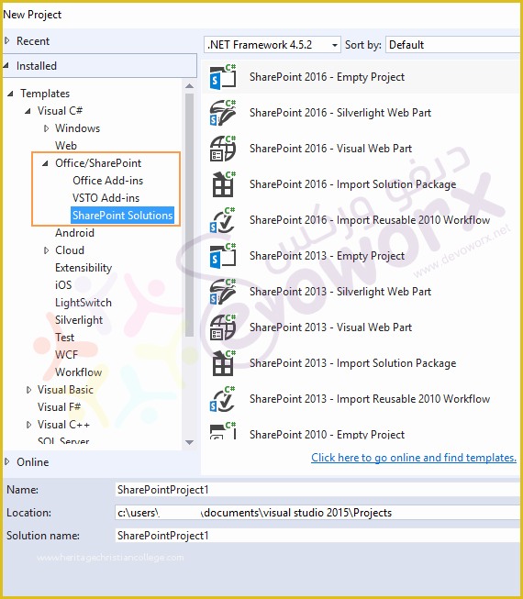Select 'SharePoint 2016 - Visual Web Part' text
Screen dimensions: 523x599
coord(331,149)
